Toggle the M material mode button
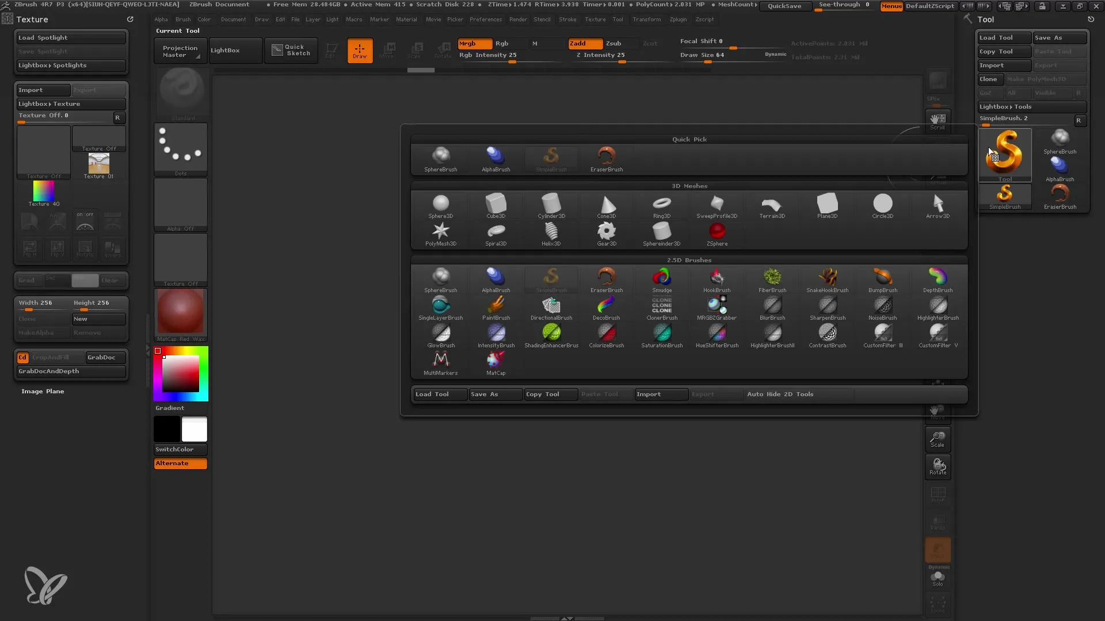The height and width of the screenshot is (621, 1105). coord(547,43)
